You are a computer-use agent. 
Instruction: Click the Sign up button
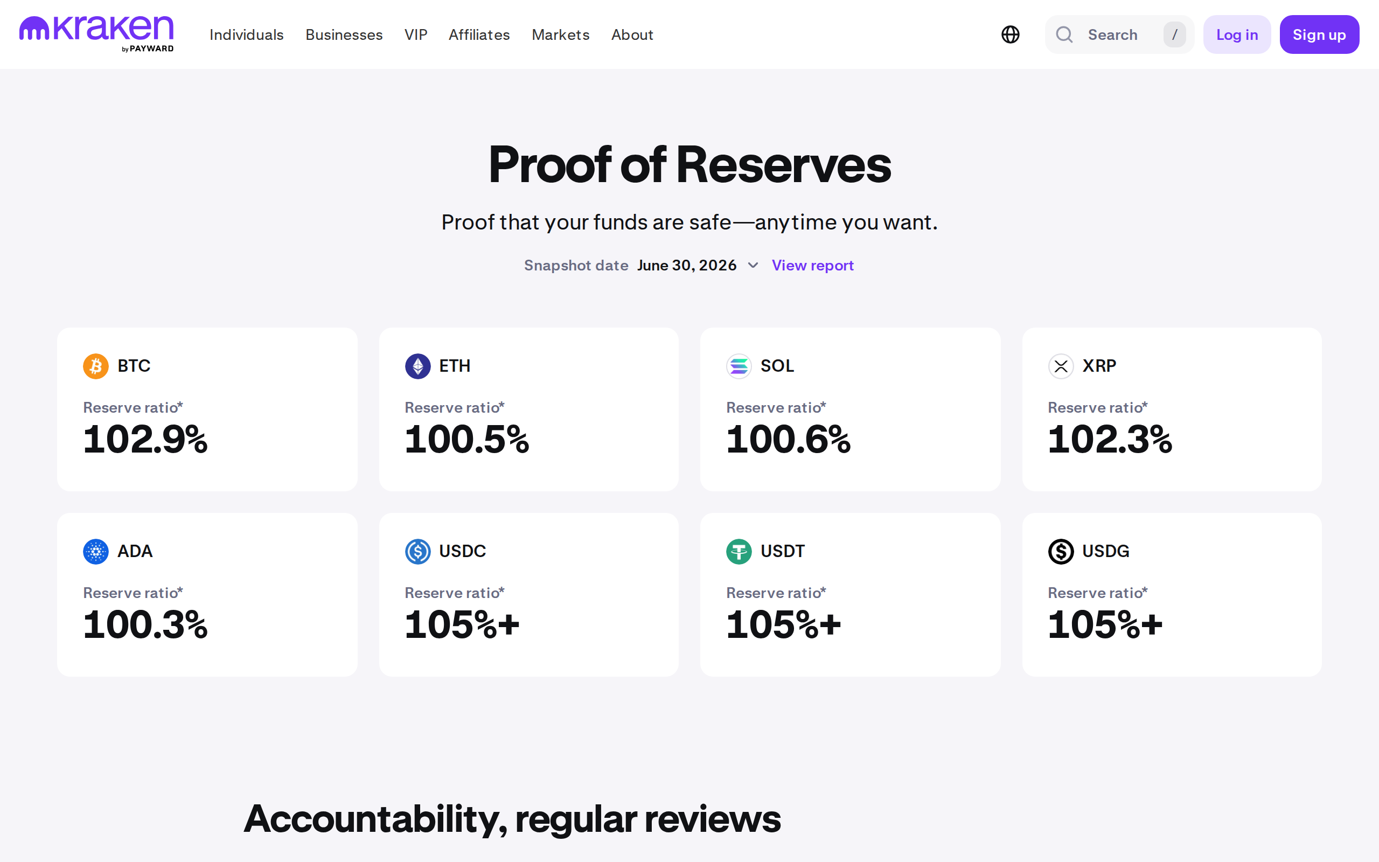pos(1319,35)
